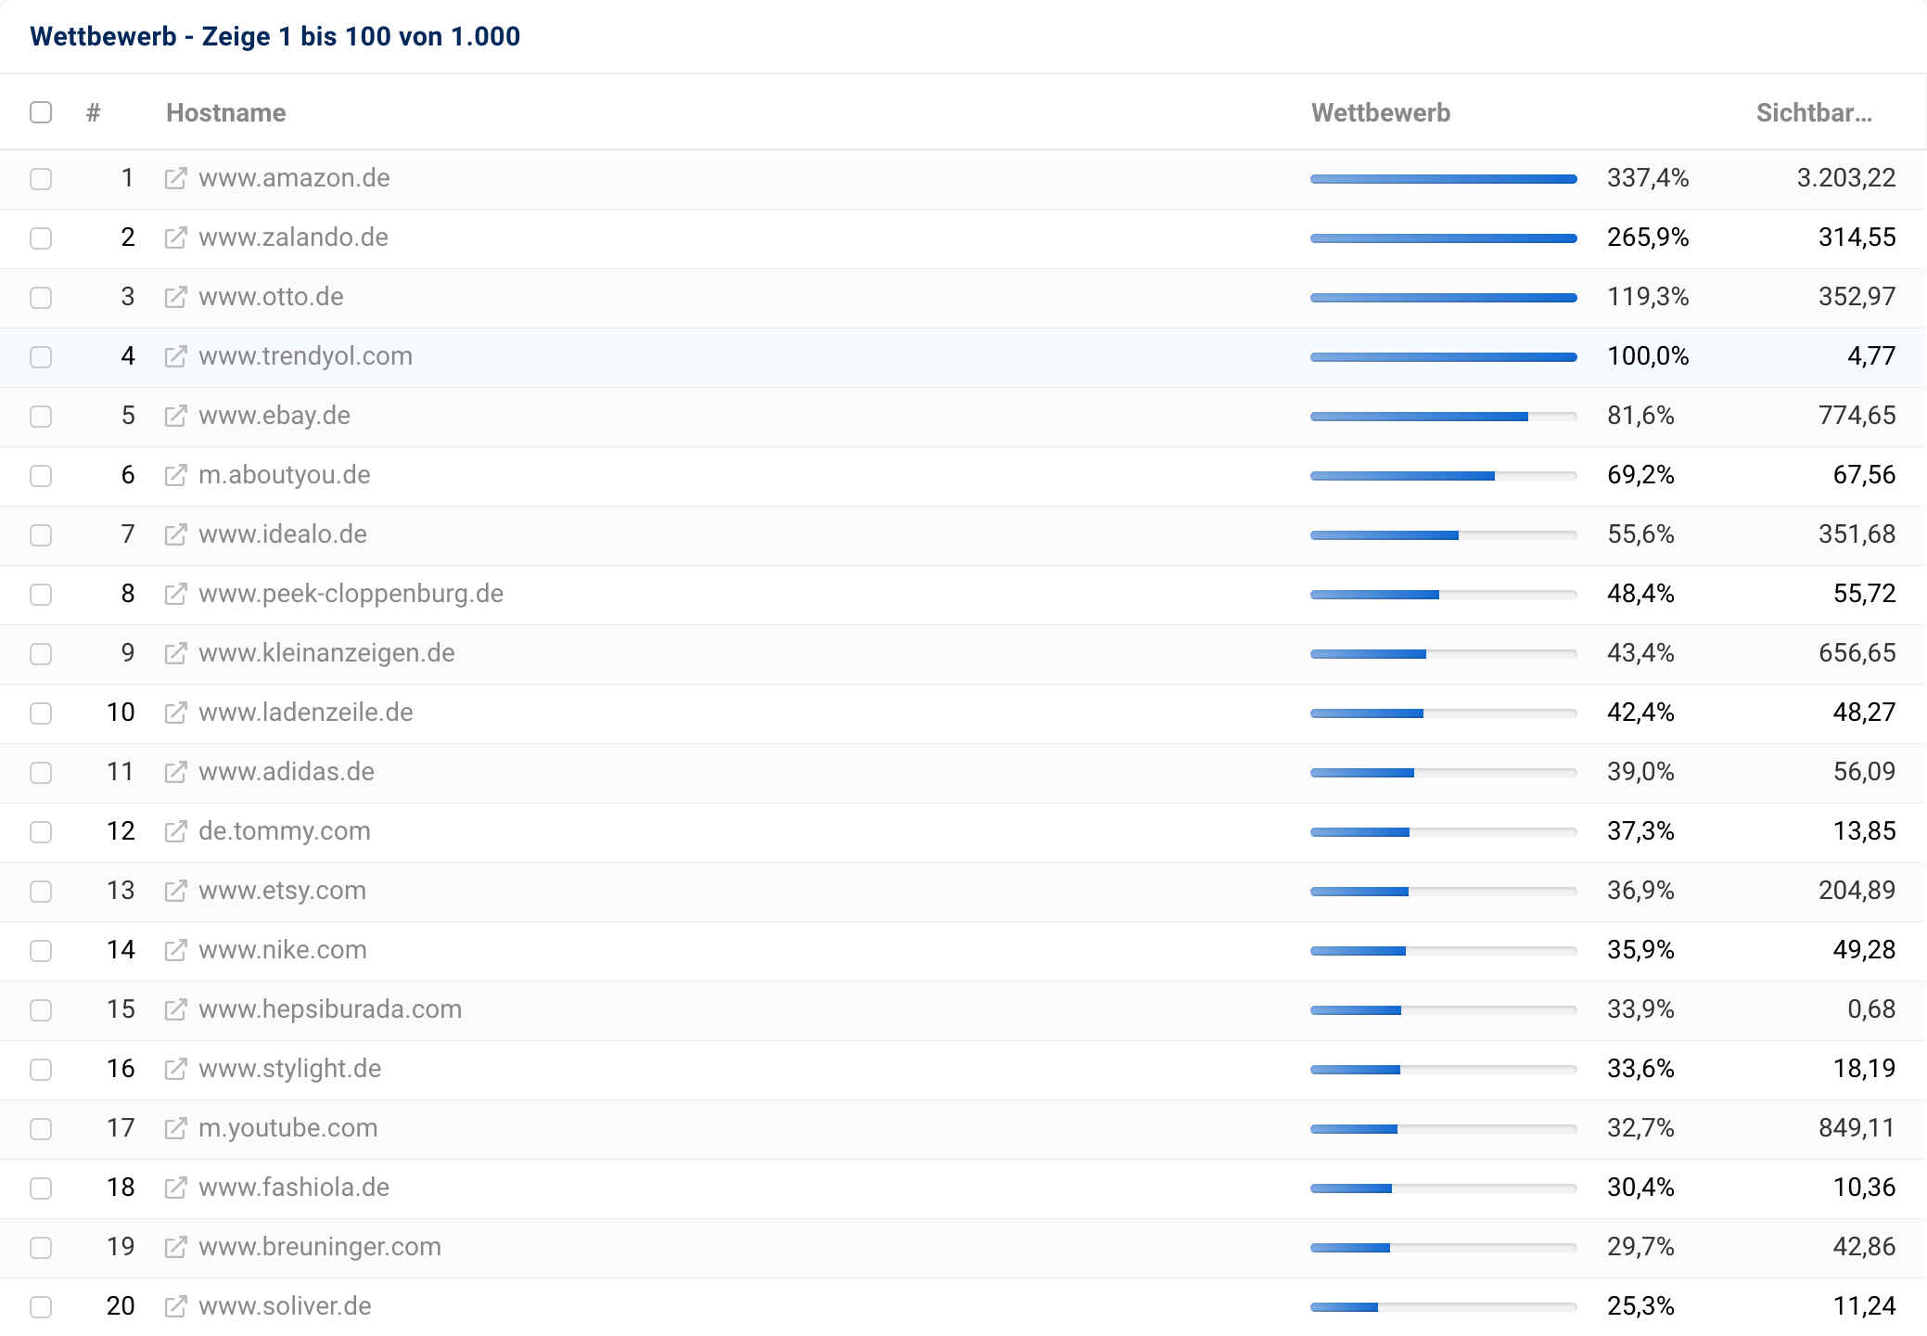Open external link icon for www.nike.com
The image size is (1927, 1336).
(175, 950)
